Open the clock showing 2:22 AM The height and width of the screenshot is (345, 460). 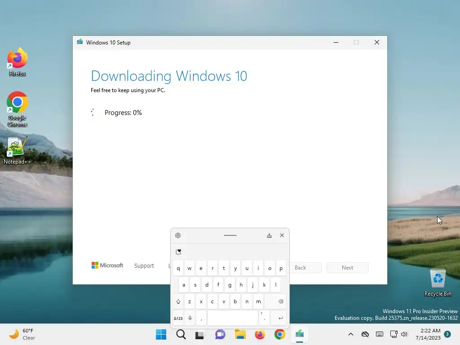[x=428, y=334]
